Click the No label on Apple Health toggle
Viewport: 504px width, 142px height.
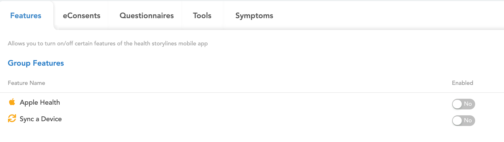(468, 104)
